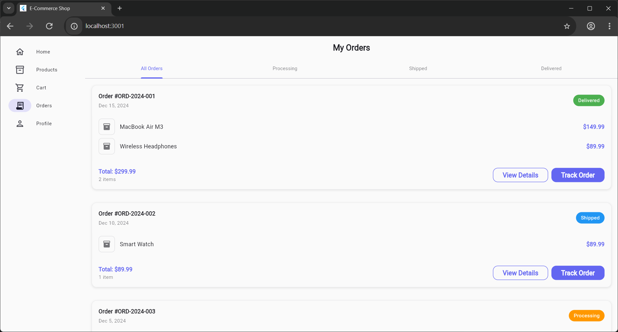618x332 pixels.
Task: Click the Home icon in sidebar
Action: pyautogui.click(x=20, y=52)
